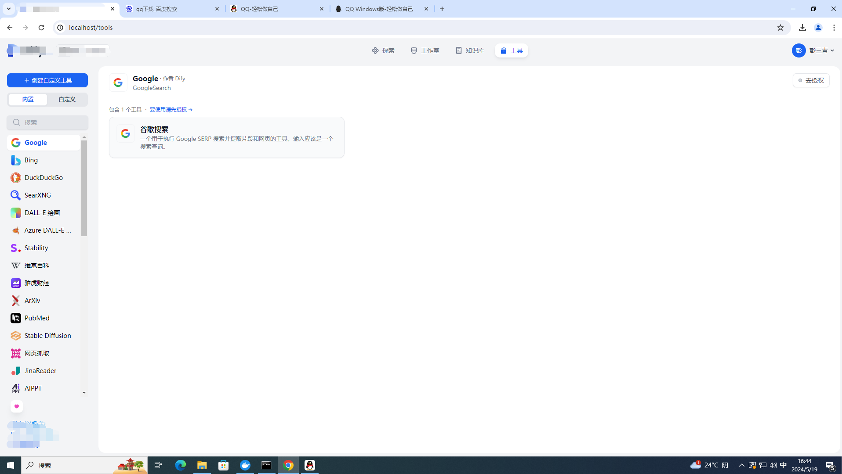This screenshot has width=842, height=474.
Task: Open ArXiv tool in sidebar
Action: [44, 301]
